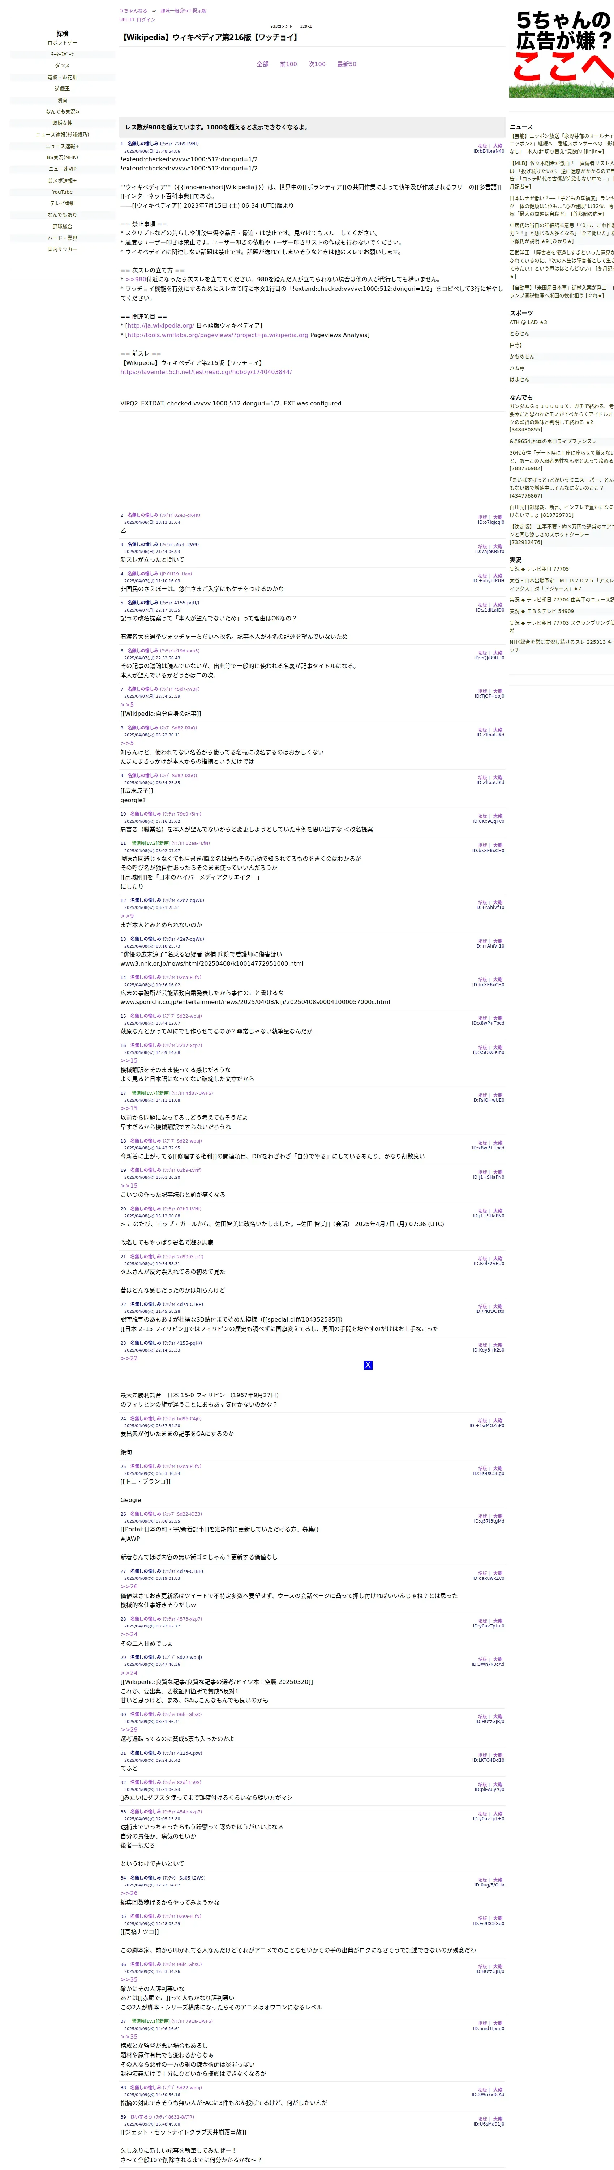Open 電波・お花畑 board in sidebar
The width and height of the screenshot is (614, 2170).
click(62, 77)
